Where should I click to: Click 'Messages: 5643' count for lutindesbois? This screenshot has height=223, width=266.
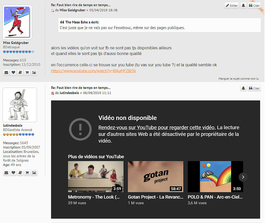click(x=15, y=143)
